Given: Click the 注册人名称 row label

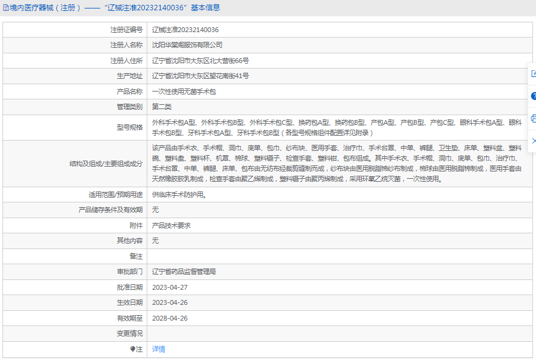Looking at the screenshot, I should 127,45.
